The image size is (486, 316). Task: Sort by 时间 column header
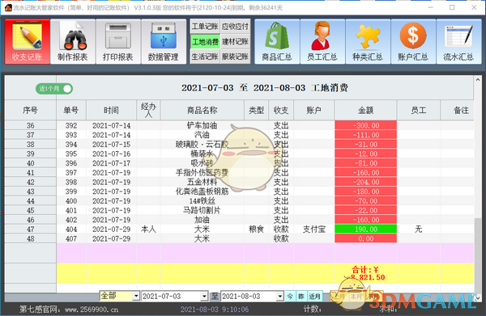tap(111, 110)
